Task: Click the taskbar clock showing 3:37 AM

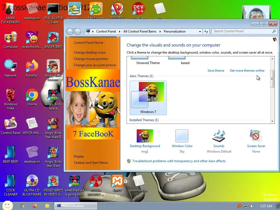Action: pos(266,206)
